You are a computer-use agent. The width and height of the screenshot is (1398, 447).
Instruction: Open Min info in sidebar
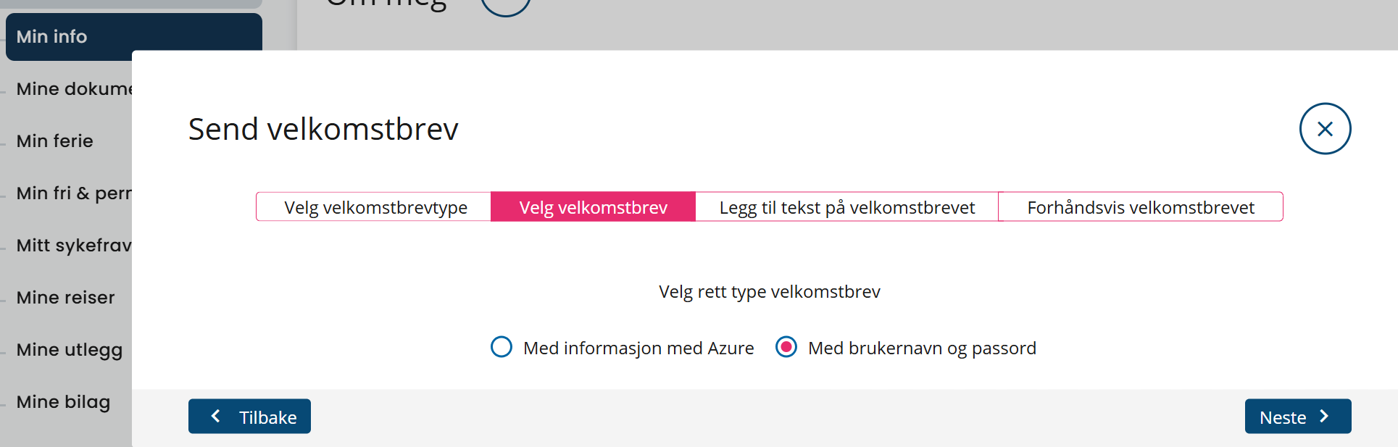pyautogui.click(x=52, y=36)
